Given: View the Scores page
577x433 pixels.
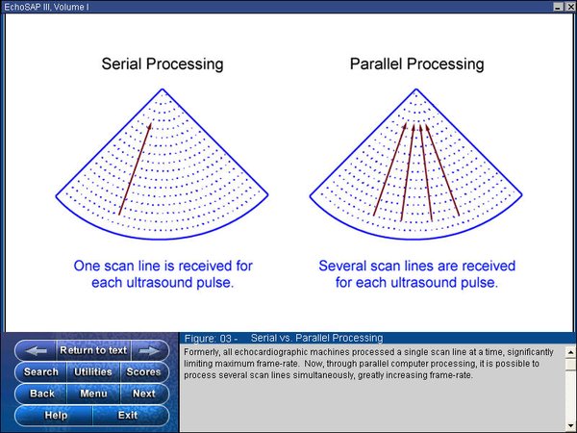Looking at the screenshot, I should [x=143, y=372].
